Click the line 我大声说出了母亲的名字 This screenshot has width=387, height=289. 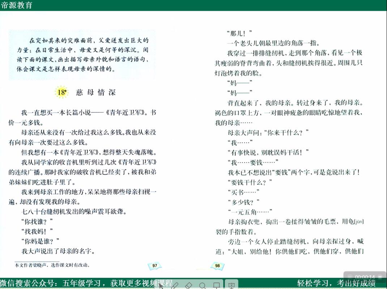58,251
